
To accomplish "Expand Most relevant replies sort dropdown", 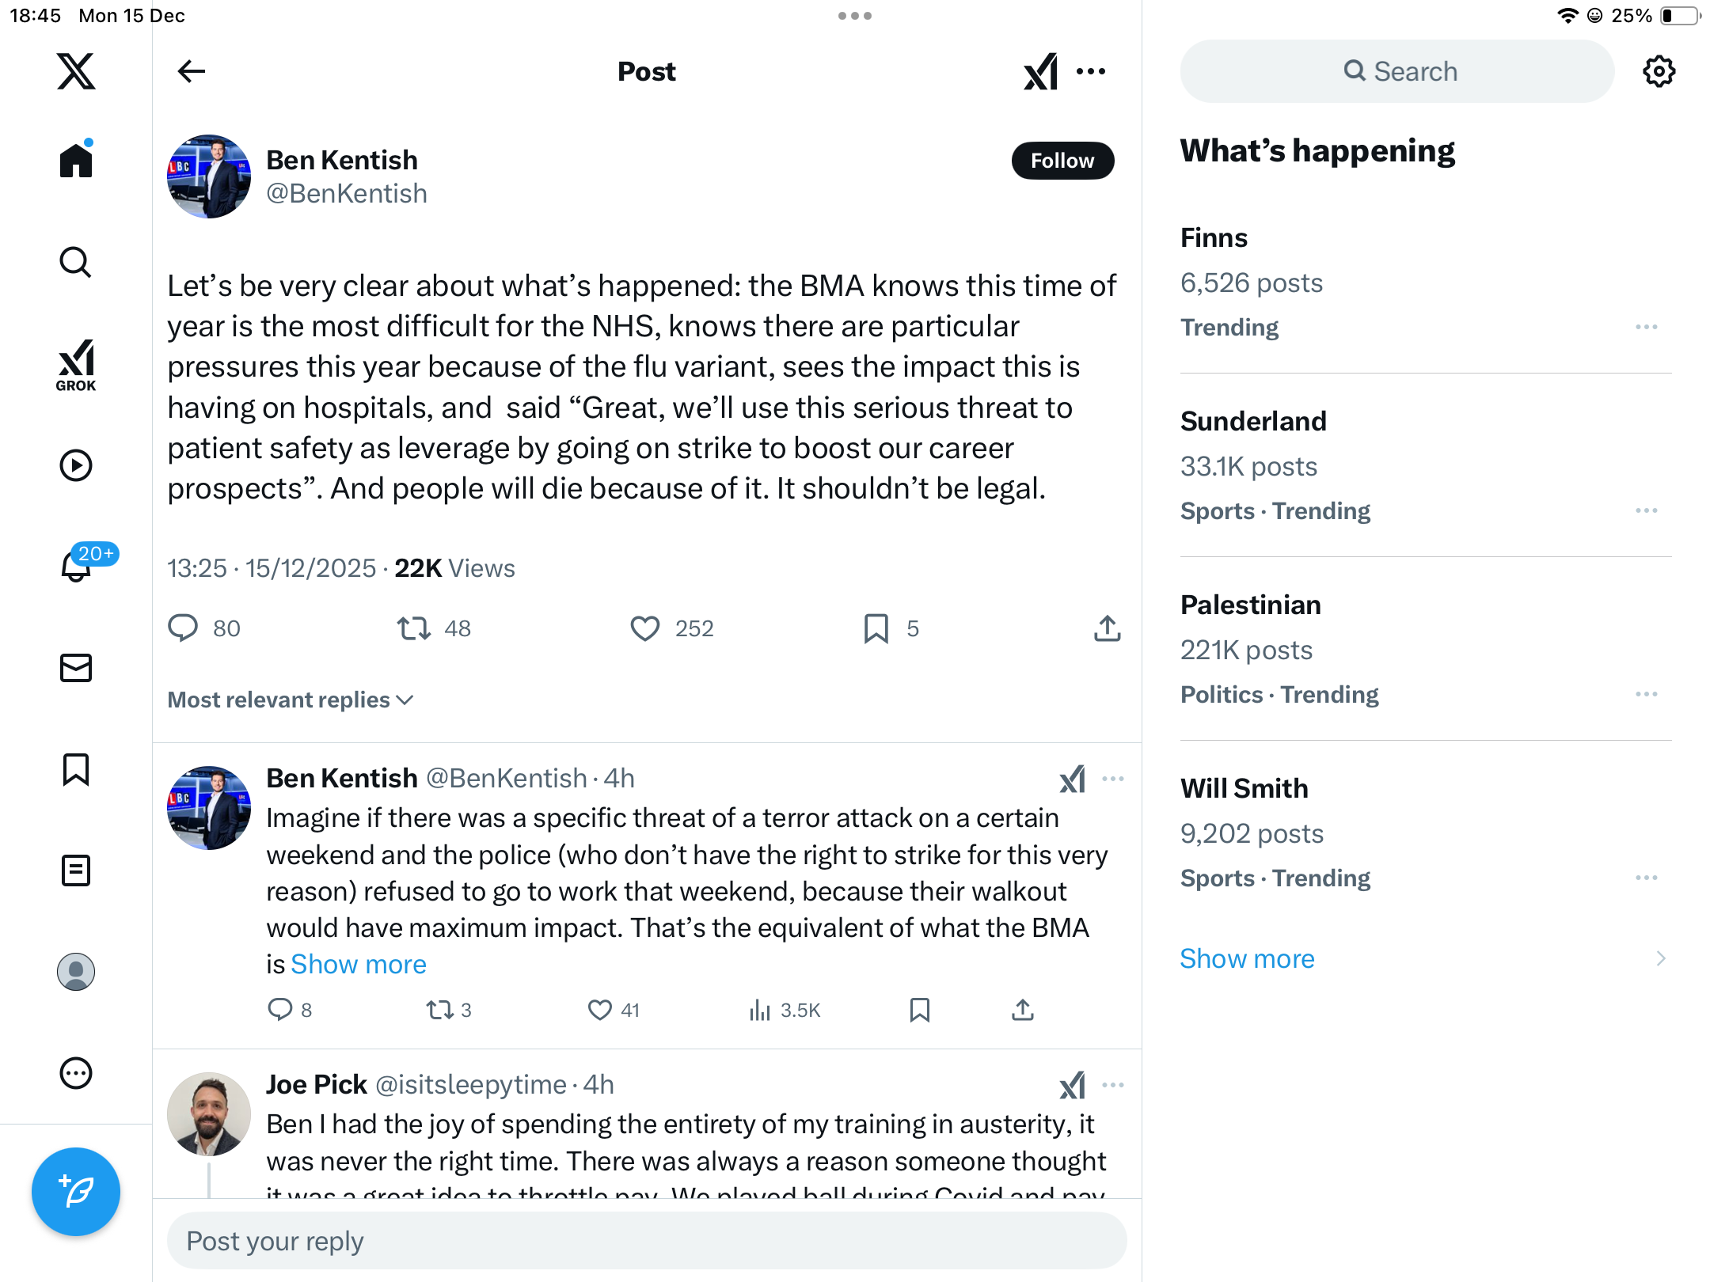I will (291, 700).
